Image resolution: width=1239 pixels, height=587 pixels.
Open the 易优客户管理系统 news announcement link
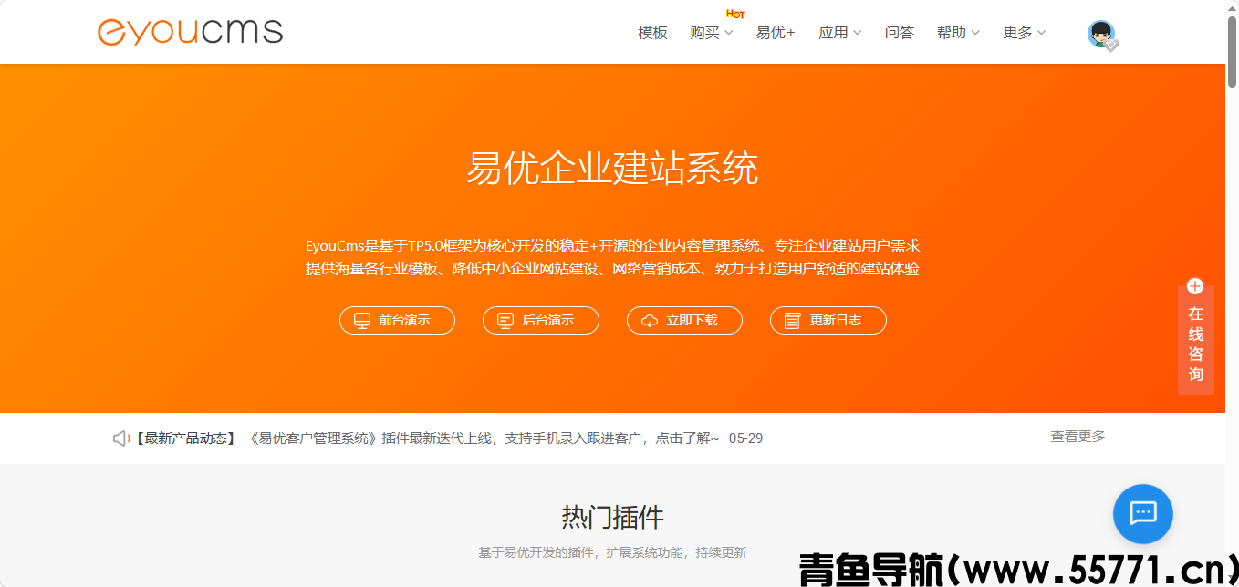click(x=484, y=438)
